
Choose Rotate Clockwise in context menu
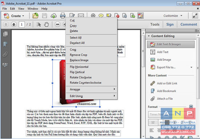81,78
